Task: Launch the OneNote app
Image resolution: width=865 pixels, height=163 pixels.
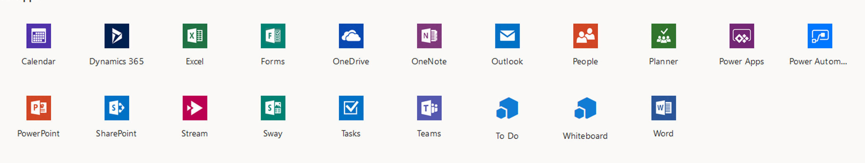Action: (x=429, y=36)
